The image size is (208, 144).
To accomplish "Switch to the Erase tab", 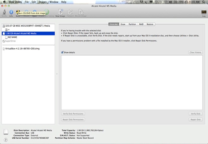I will 123,24.
